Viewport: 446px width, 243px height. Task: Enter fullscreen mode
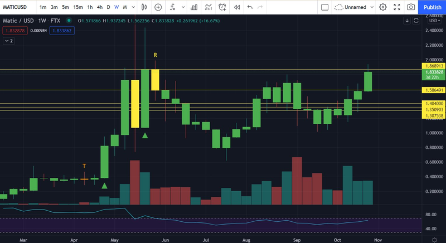[397, 7]
